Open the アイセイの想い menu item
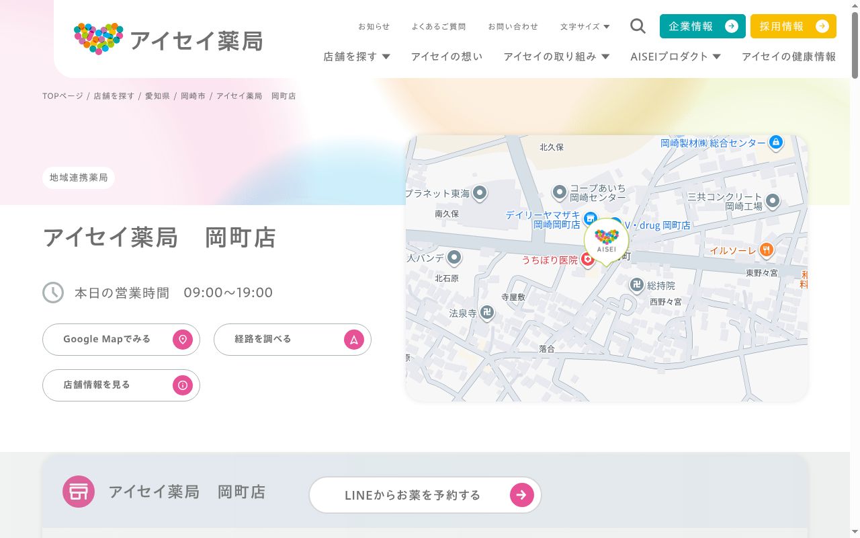This screenshot has height=538, width=860. coord(447,56)
